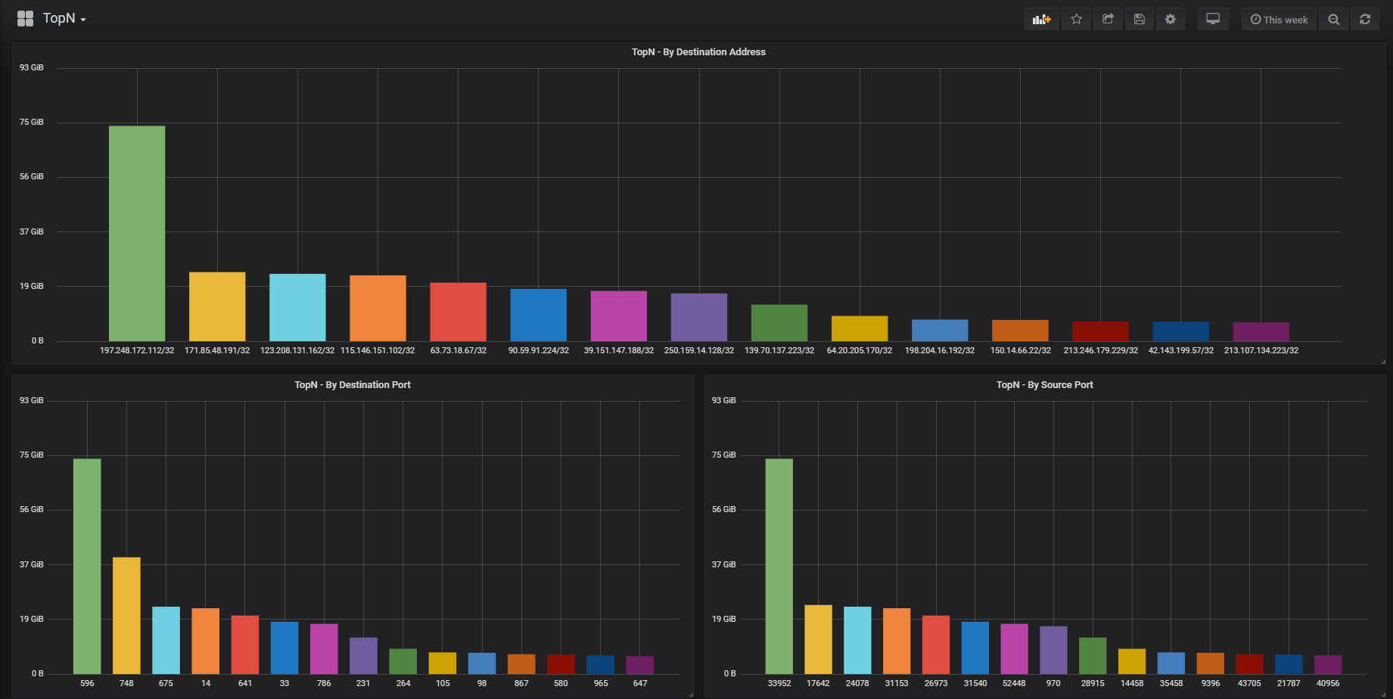Refresh the dashboard with the circular arrows icon
The height and width of the screenshot is (699, 1393).
tap(1365, 19)
